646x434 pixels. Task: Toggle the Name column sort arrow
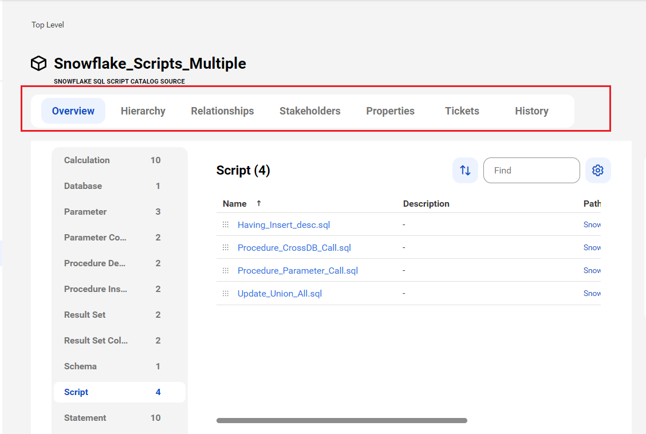pyautogui.click(x=259, y=203)
